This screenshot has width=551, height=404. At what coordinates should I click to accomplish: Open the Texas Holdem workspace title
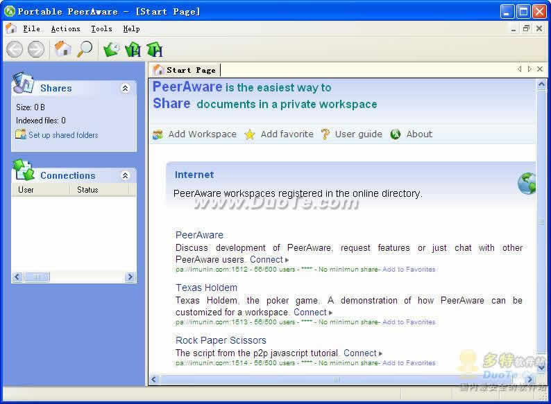206,288
